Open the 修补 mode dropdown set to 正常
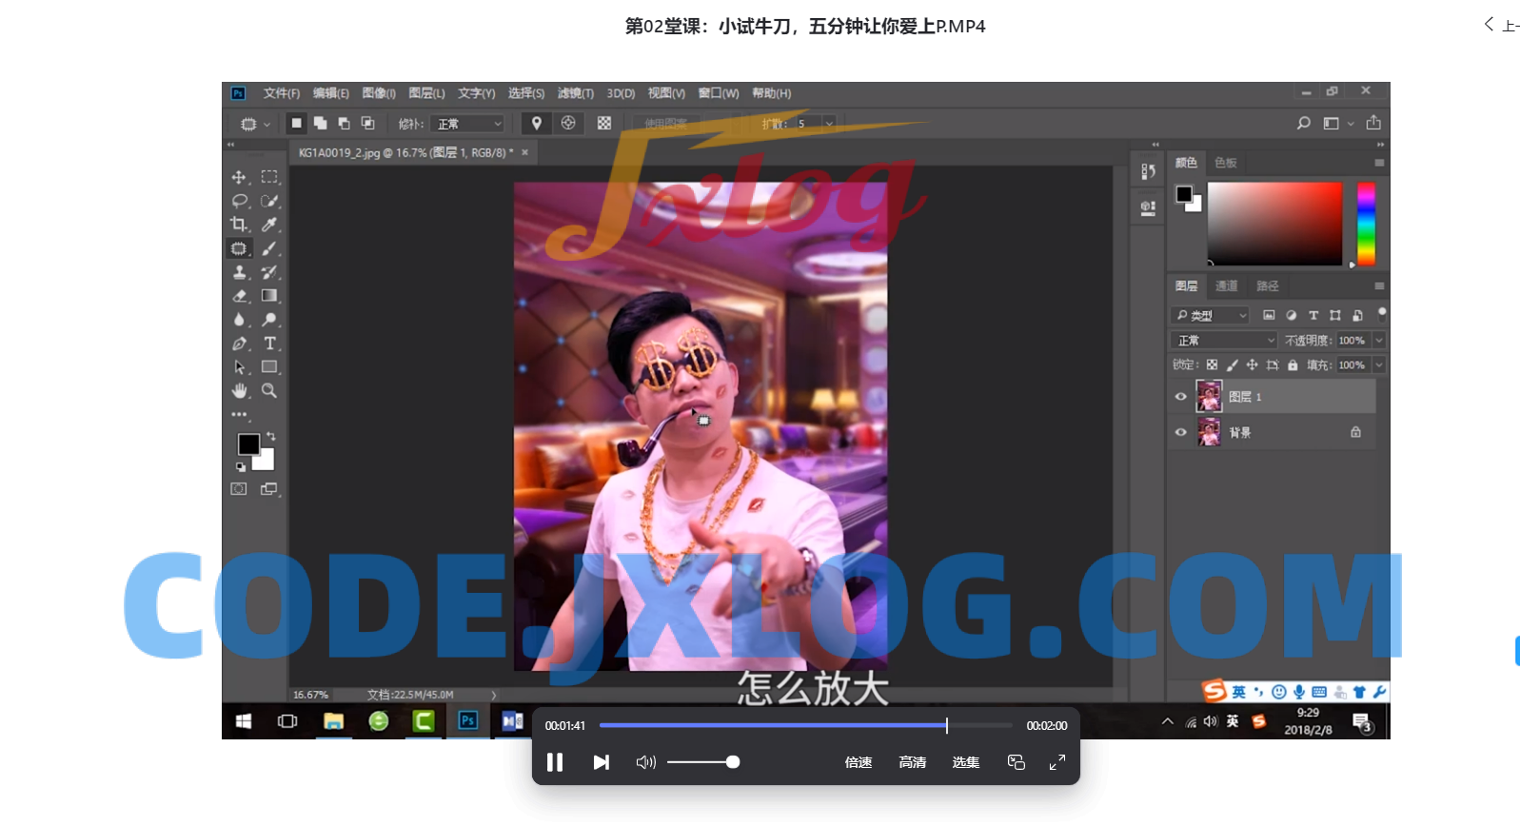The height and width of the screenshot is (826, 1520). (467, 124)
